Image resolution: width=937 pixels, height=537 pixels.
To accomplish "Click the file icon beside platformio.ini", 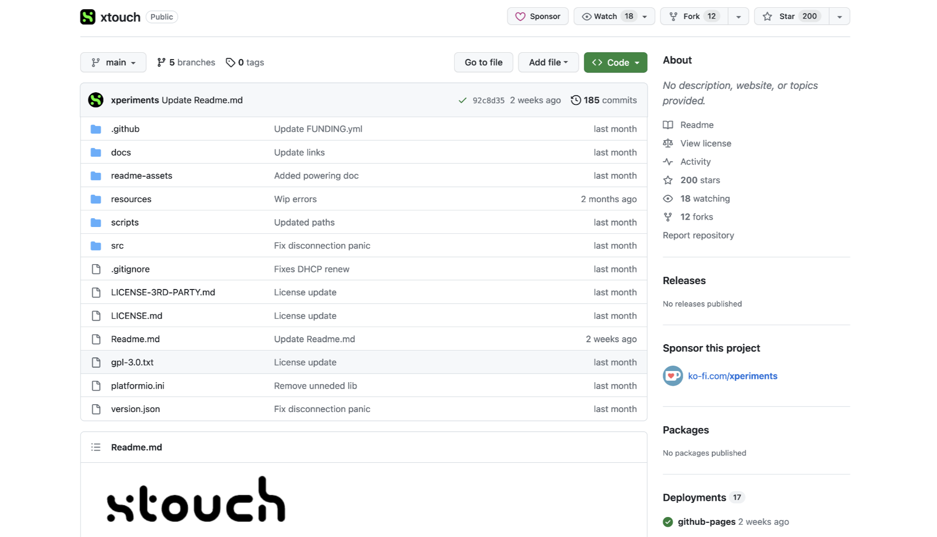I will point(96,386).
